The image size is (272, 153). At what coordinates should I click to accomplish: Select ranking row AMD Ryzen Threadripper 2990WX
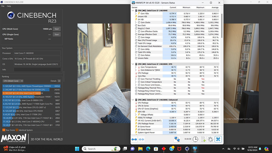pos(31,86)
